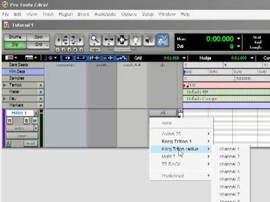Screen dimensions: 270x202
Task: Enable Slip edit mode
Action: pyautogui.click(x=15, y=45)
